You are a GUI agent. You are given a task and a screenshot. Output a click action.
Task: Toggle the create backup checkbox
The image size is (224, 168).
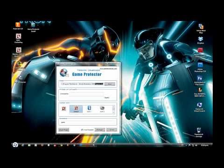(82, 130)
